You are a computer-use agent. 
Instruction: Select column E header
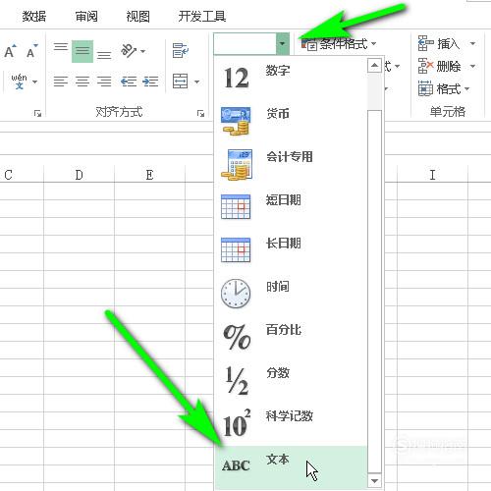[149, 175]
